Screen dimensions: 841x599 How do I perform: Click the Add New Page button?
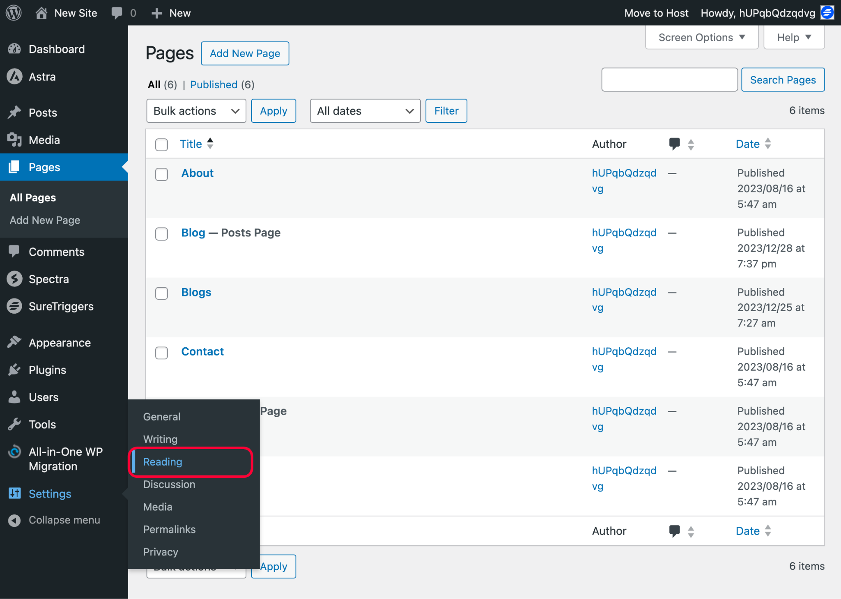(x=245, y=53)
